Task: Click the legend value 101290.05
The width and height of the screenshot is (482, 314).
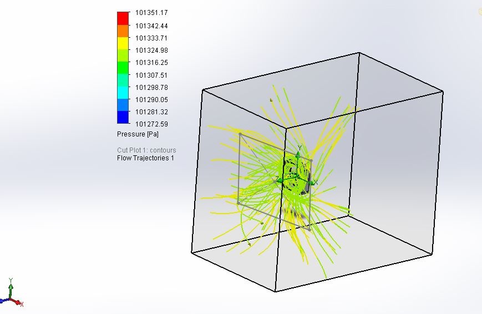Action: point(151,100)
